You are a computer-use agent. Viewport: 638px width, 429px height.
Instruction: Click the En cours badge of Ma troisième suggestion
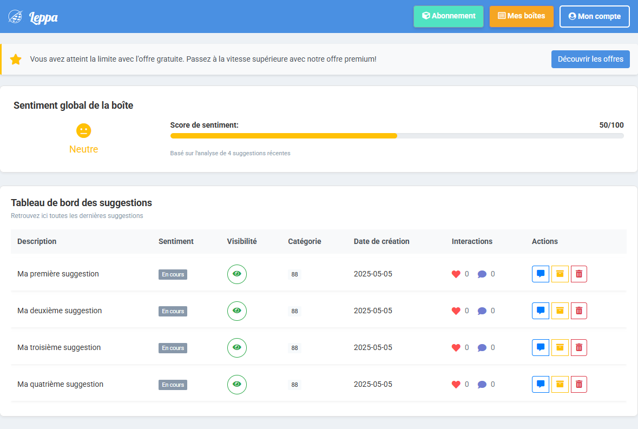[x=173, y=348]
